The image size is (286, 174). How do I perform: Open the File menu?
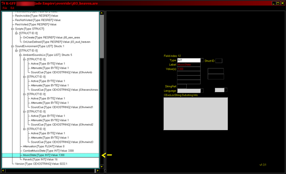coord(5,8)
